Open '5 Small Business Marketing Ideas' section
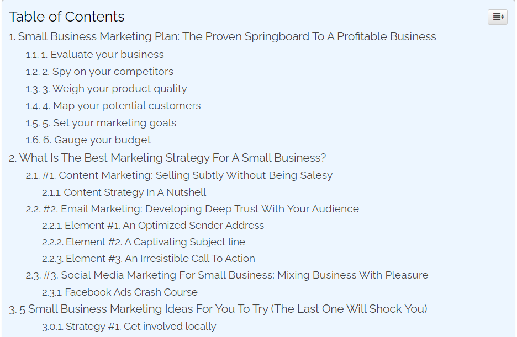This screenshot has width=517, height=337. 218,309
